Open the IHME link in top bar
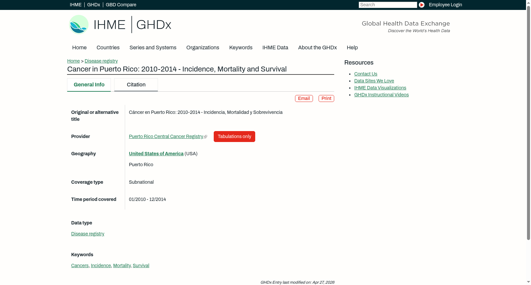Viewport: 531px width, 285px height. click(x=76, y=5)
